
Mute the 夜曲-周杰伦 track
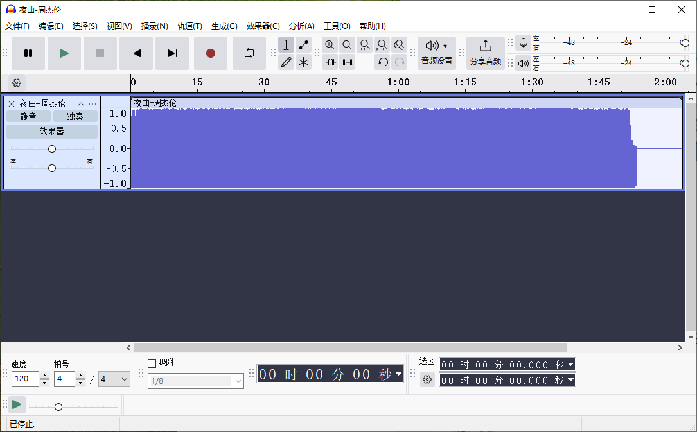click(x=28, y=116)
